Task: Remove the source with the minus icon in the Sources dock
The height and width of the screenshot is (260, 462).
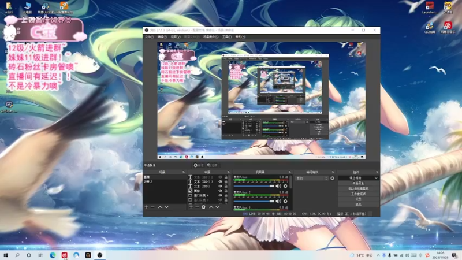Action: tap(197, 207)
